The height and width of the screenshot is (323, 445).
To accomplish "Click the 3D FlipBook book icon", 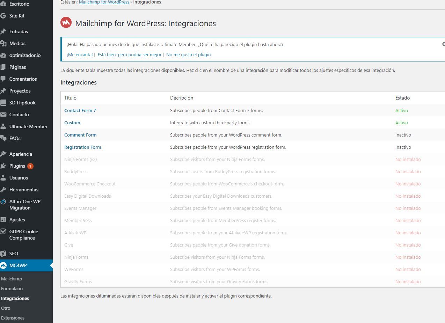I will click(x=3, y=103).
